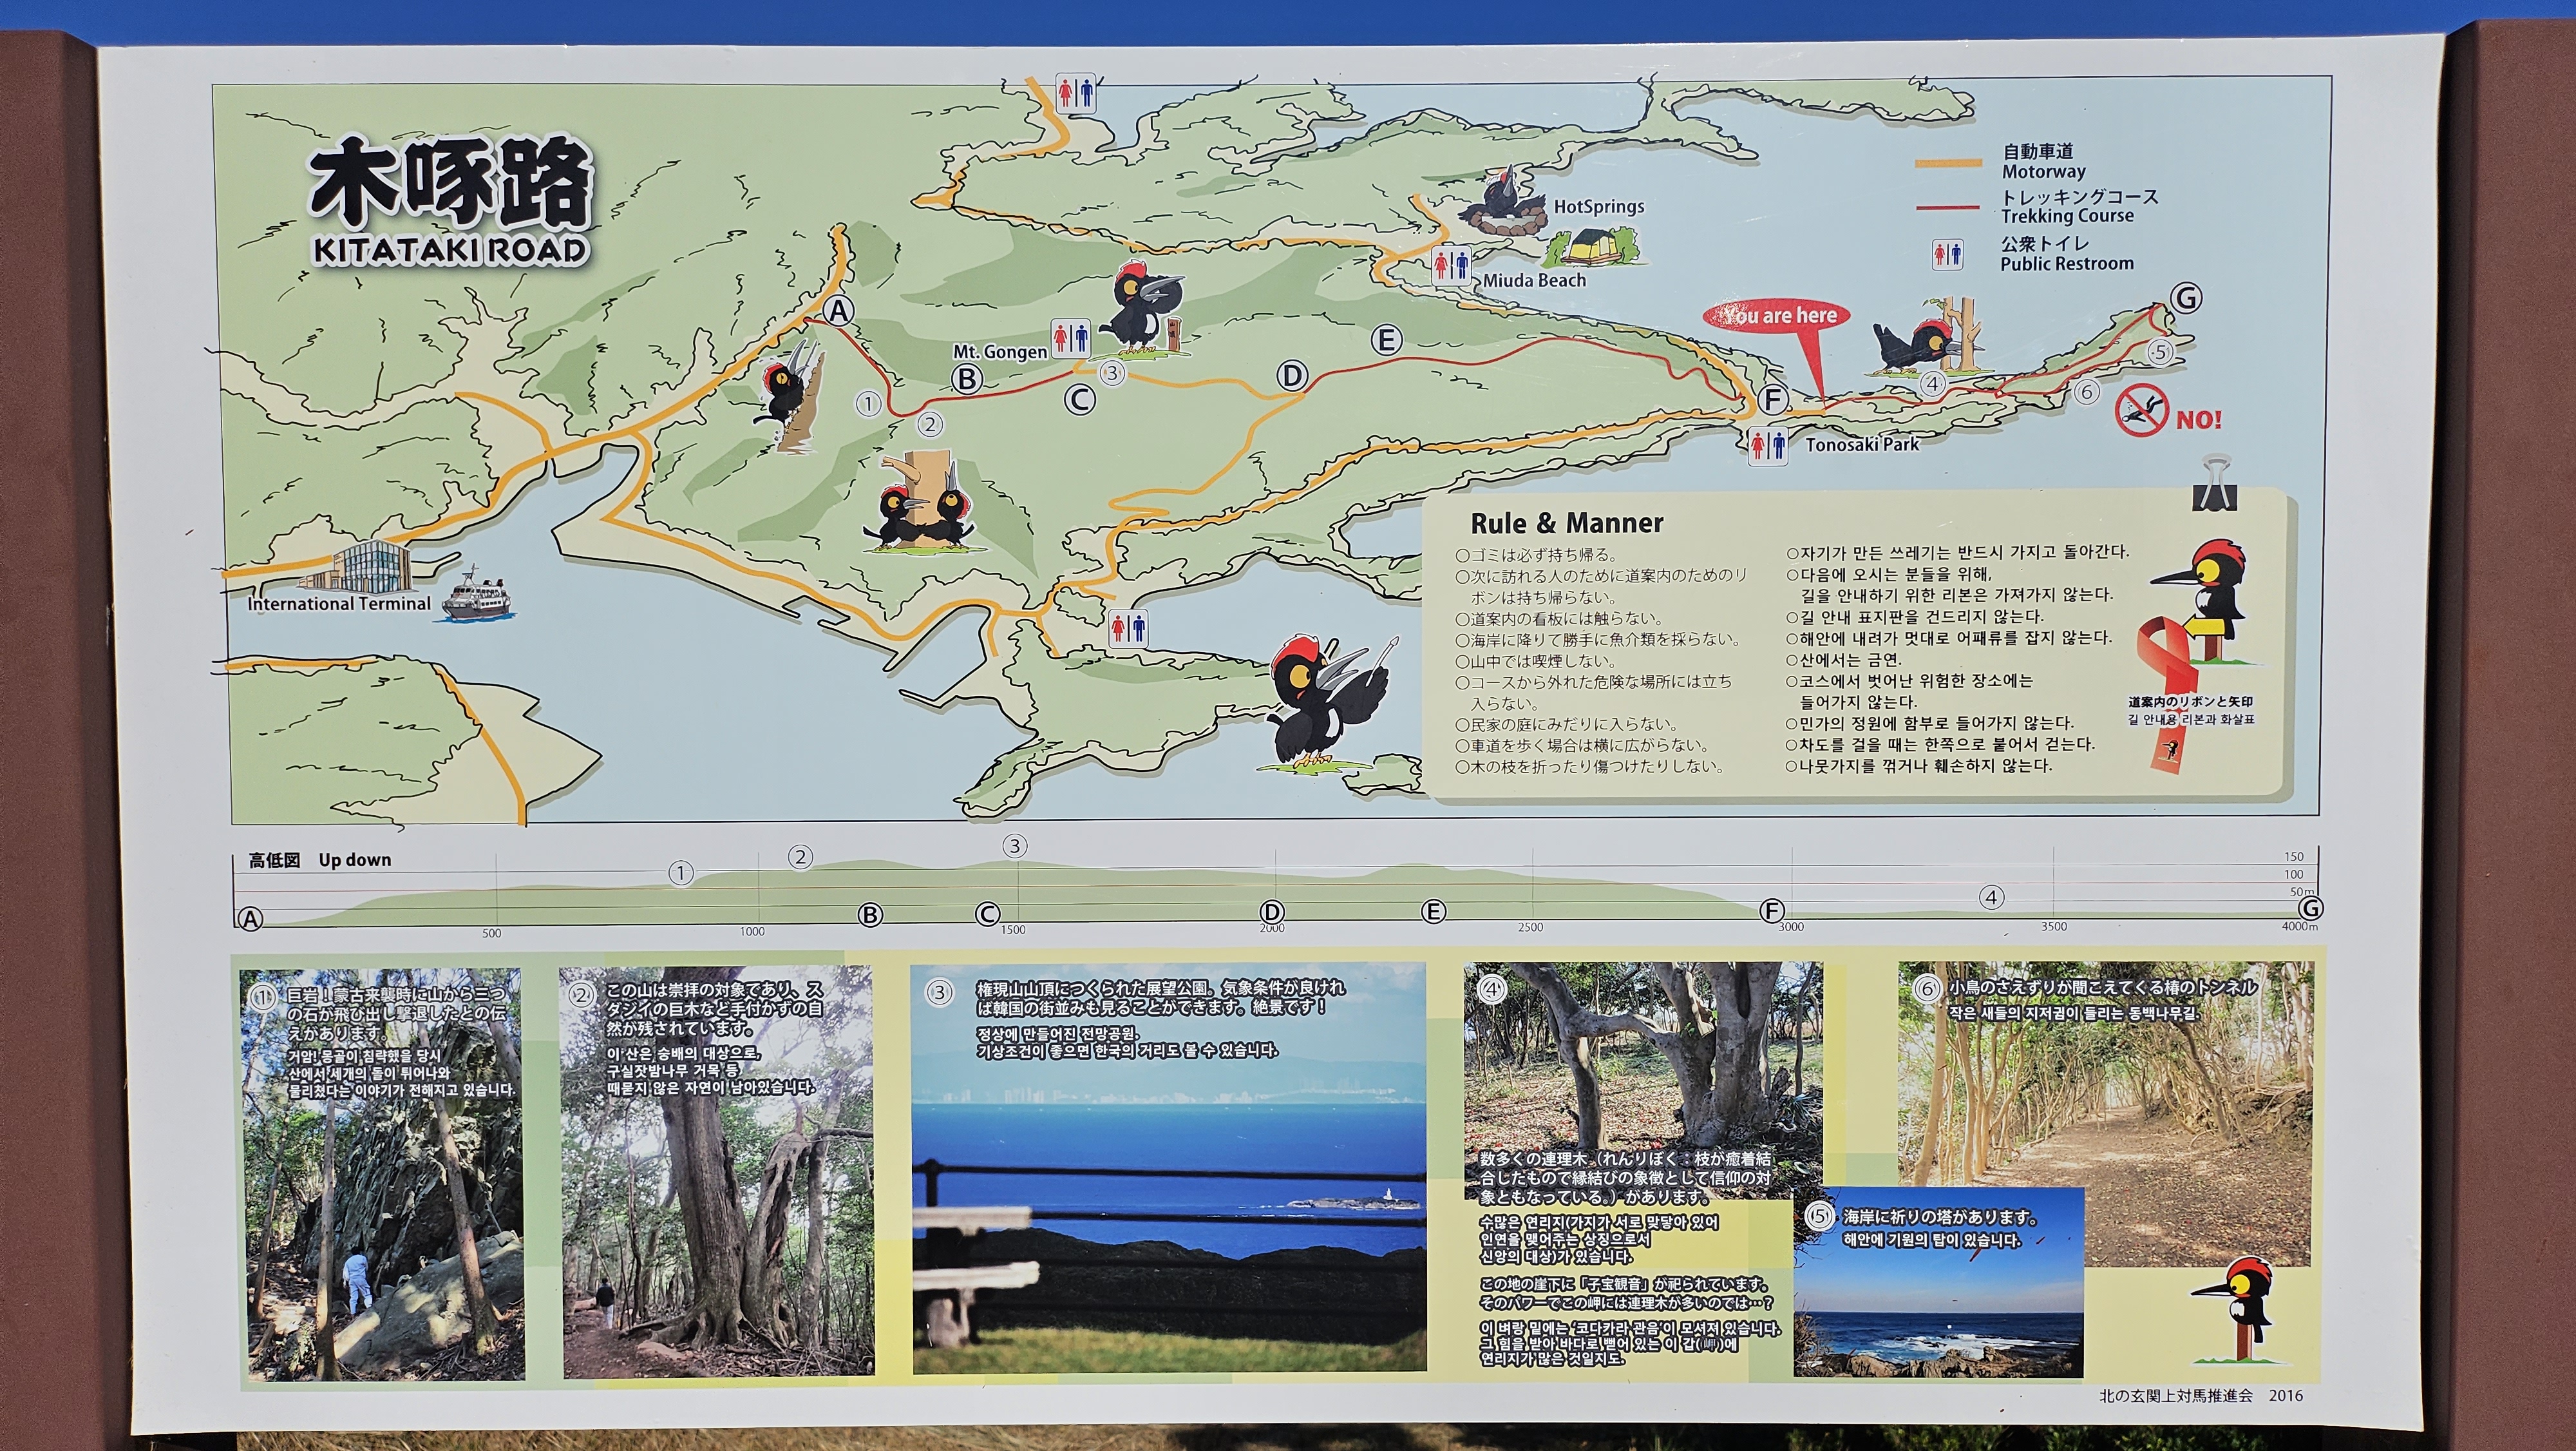
Task: Click the Rule & Manner heading
Action: click(x=1566, y=523)
